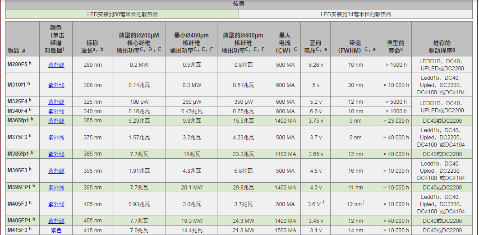Click the 典型的寿命 column header

(396, 39)
